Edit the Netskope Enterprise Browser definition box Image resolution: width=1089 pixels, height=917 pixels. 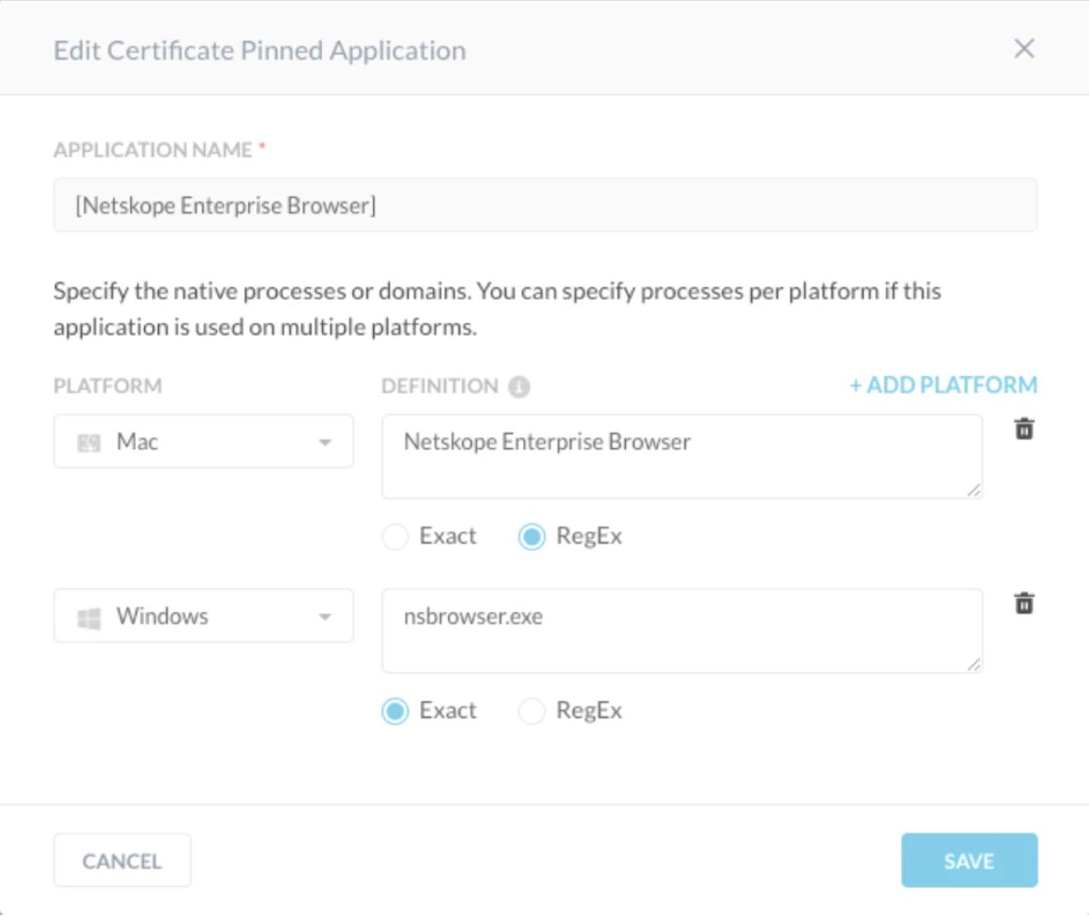click(682, 457)
